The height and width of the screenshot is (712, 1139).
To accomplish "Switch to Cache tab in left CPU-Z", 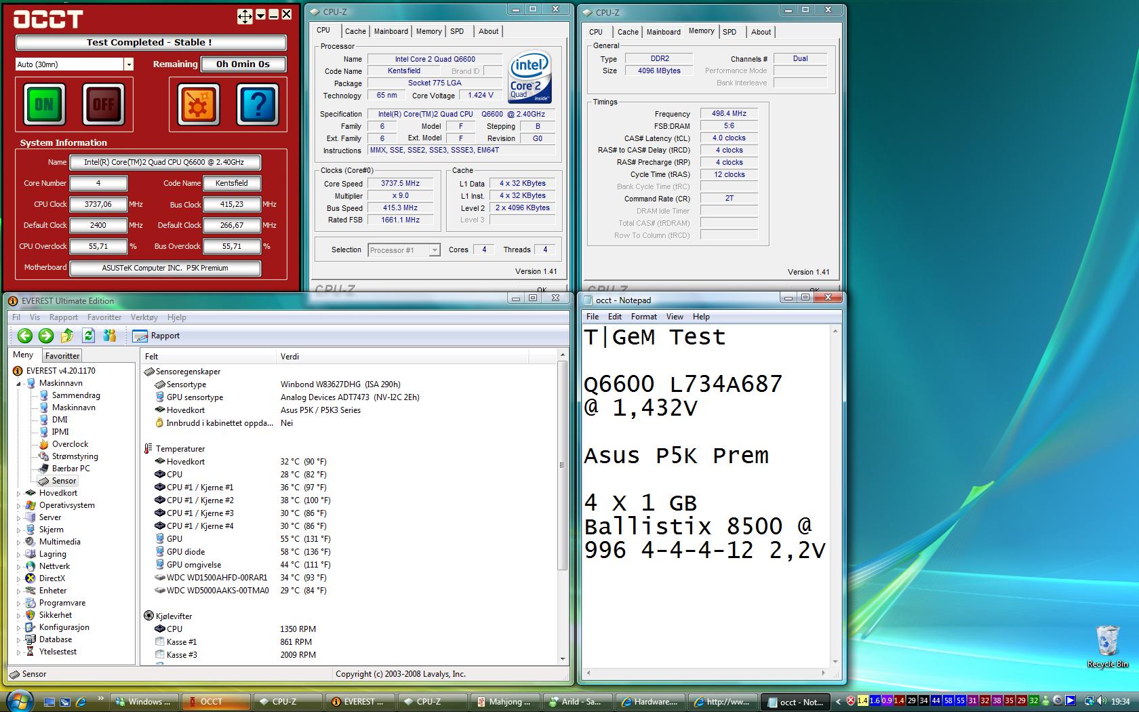I will pos(355,31).
